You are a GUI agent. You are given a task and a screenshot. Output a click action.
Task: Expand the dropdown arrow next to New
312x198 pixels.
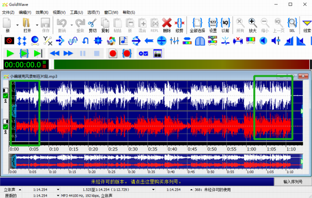[x=17, y=25]
